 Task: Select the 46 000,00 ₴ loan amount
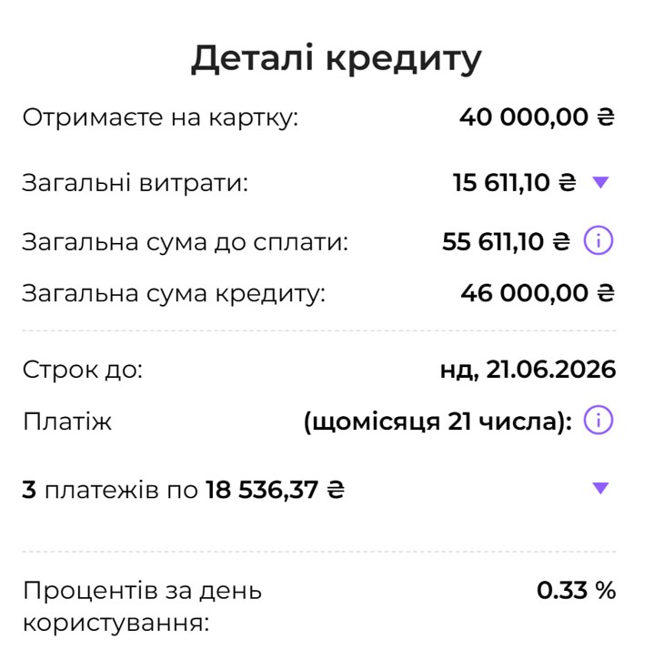click(x=537, y=294)
